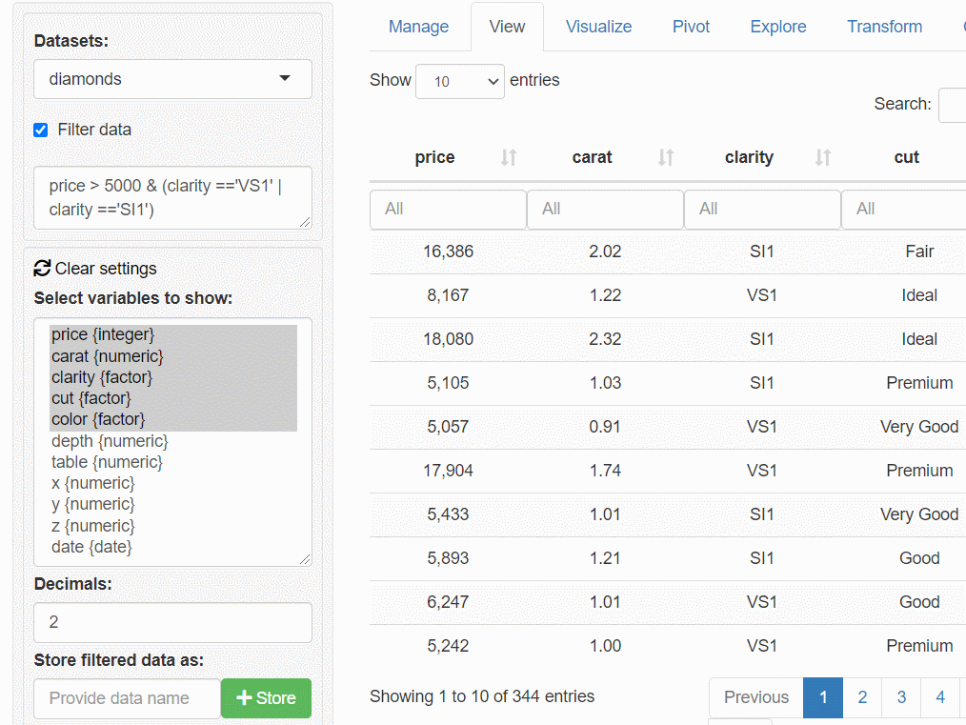
Task: Click the filter expression text area
Action: click(x=172, y=197)
